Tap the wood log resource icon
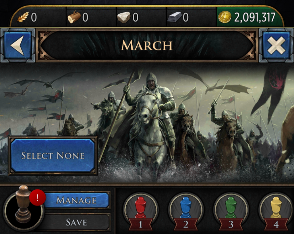The image size is (294, 234). pyautogui.click(x=74, y=17)
